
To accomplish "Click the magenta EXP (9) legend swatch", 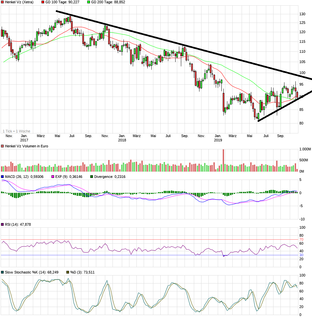I will point(53,177).
